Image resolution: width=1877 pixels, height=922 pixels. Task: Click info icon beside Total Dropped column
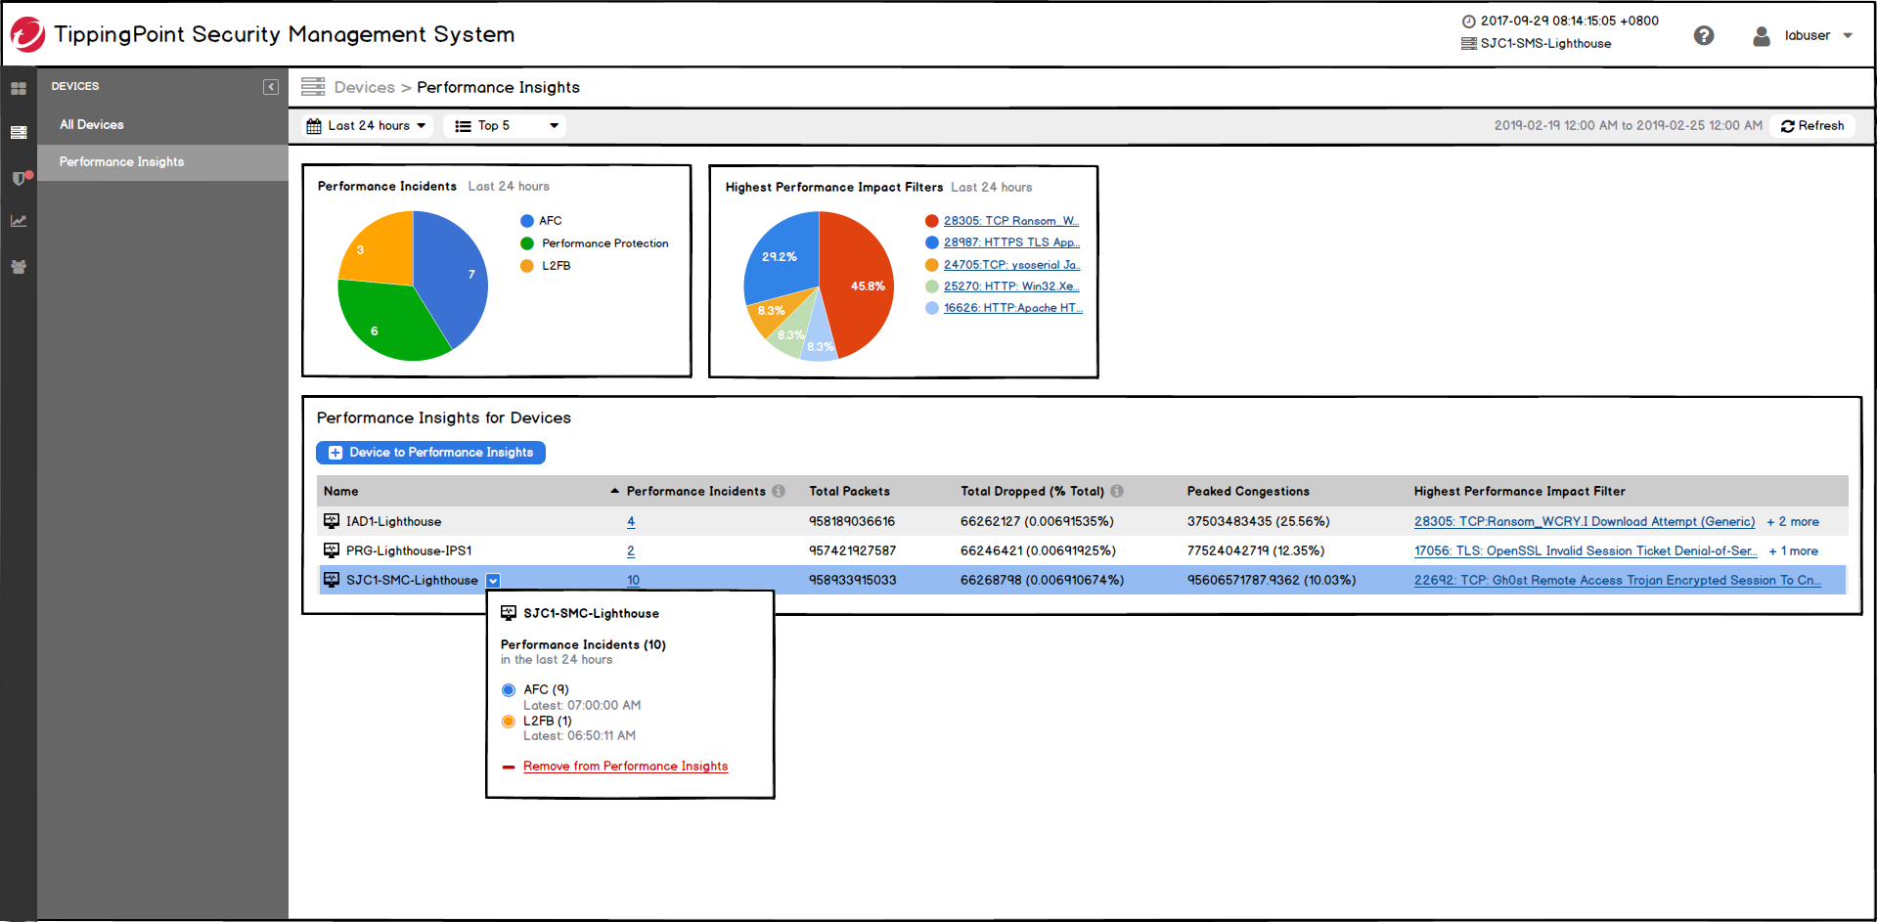(1117, 491)
